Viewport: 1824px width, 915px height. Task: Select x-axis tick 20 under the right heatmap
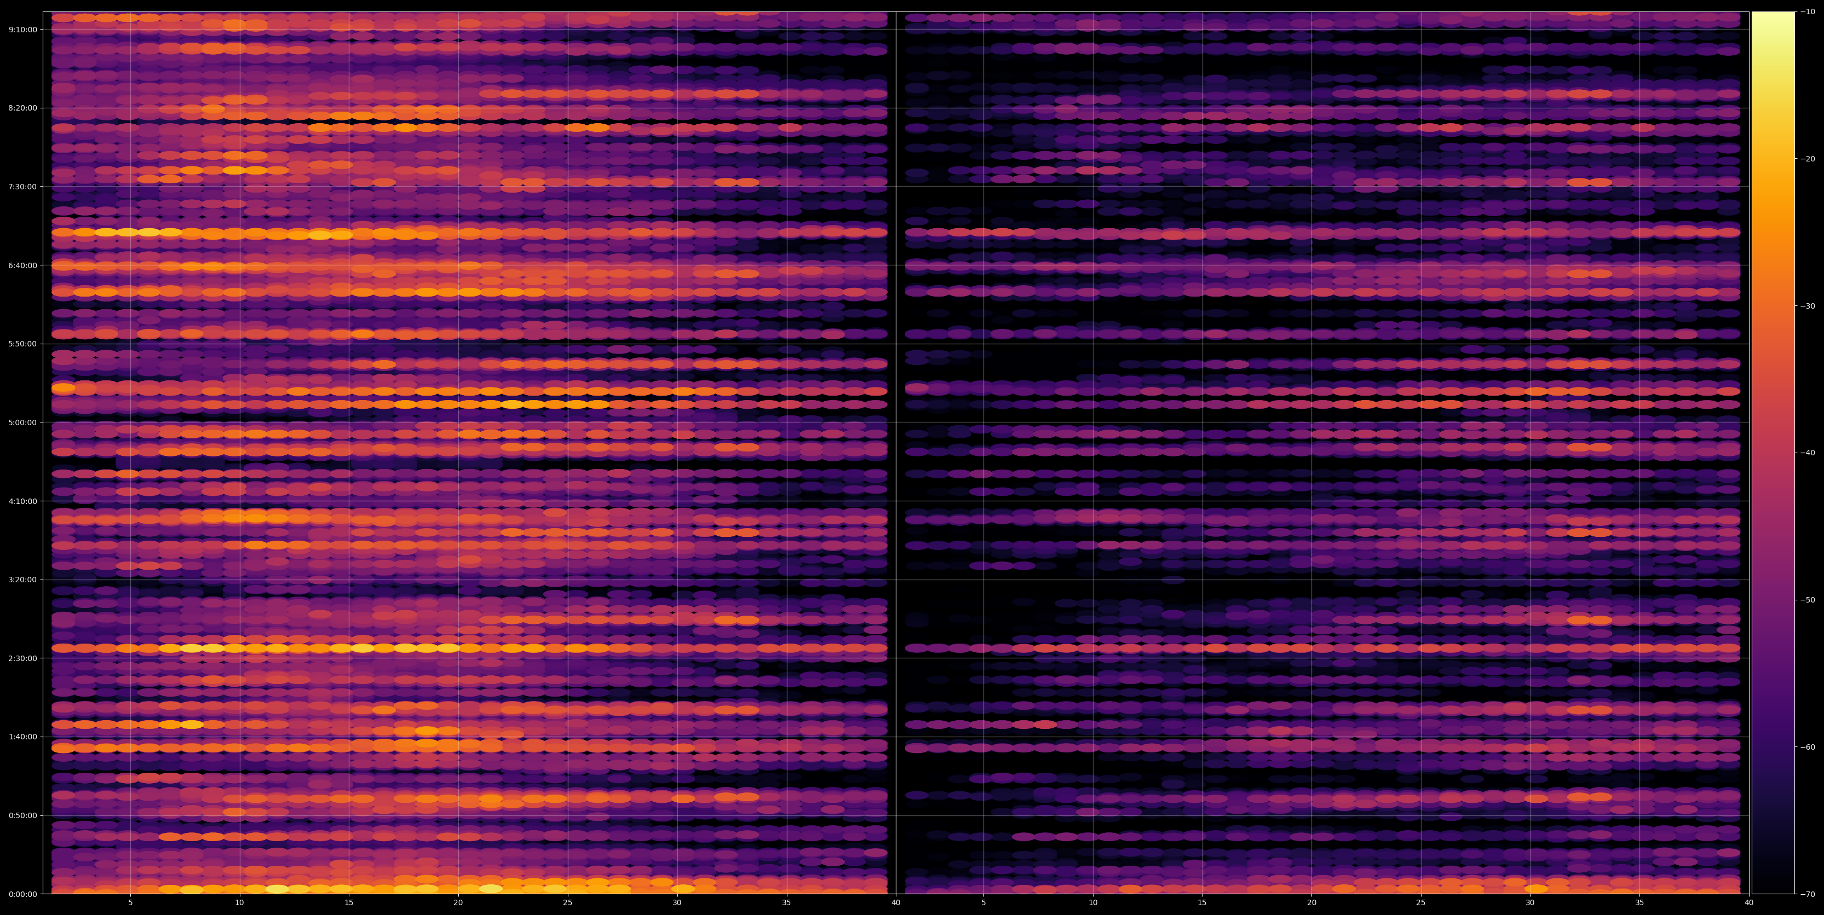click(1312, 903)
